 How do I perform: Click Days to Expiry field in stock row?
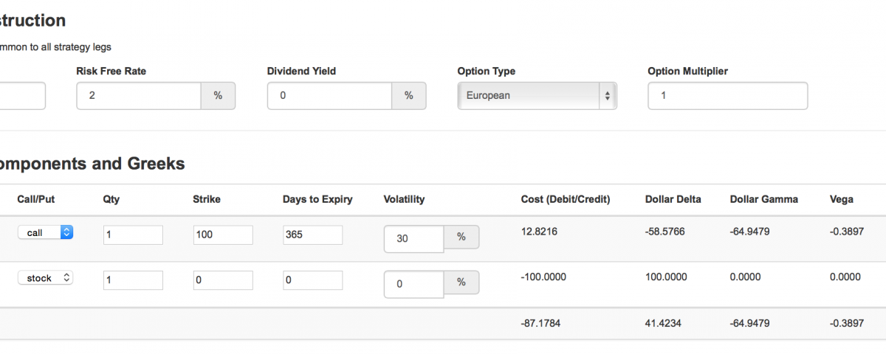pos(312,280)
